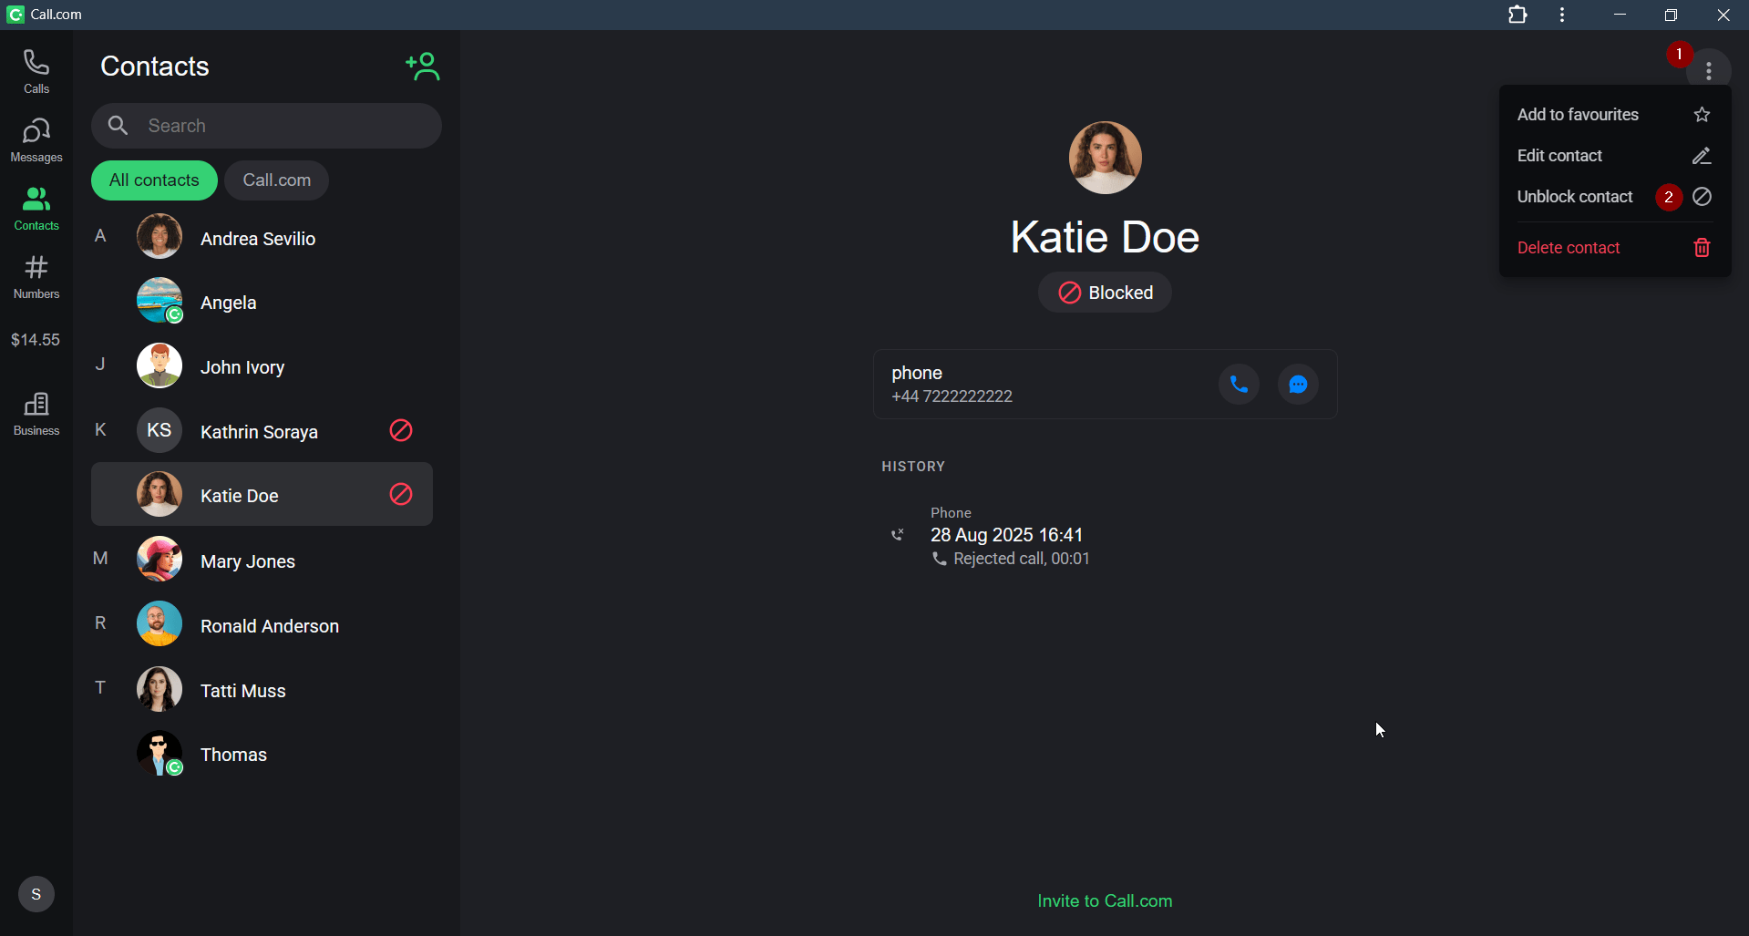Open the Numbers section
The height and width of the screenshot is (936, 1749).
pyautogui.click(x=36, y=276)
